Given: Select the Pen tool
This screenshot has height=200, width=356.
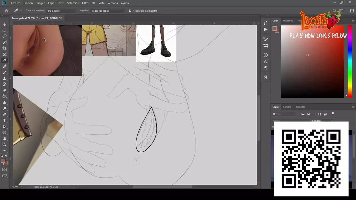Looking at the screenshot, I should click(4, 114).
